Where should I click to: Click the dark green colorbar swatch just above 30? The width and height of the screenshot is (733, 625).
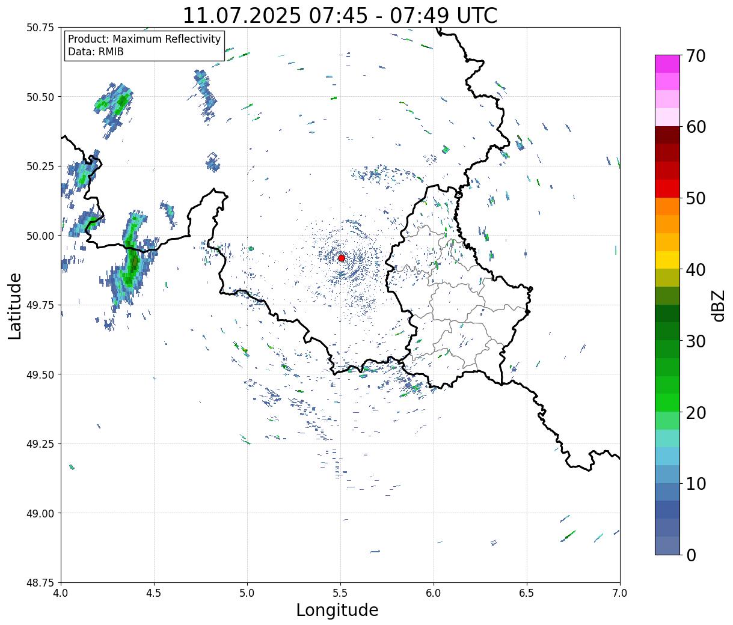coord(667,332)
